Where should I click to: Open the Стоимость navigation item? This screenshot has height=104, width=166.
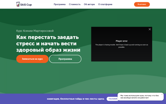pos(75,4)
